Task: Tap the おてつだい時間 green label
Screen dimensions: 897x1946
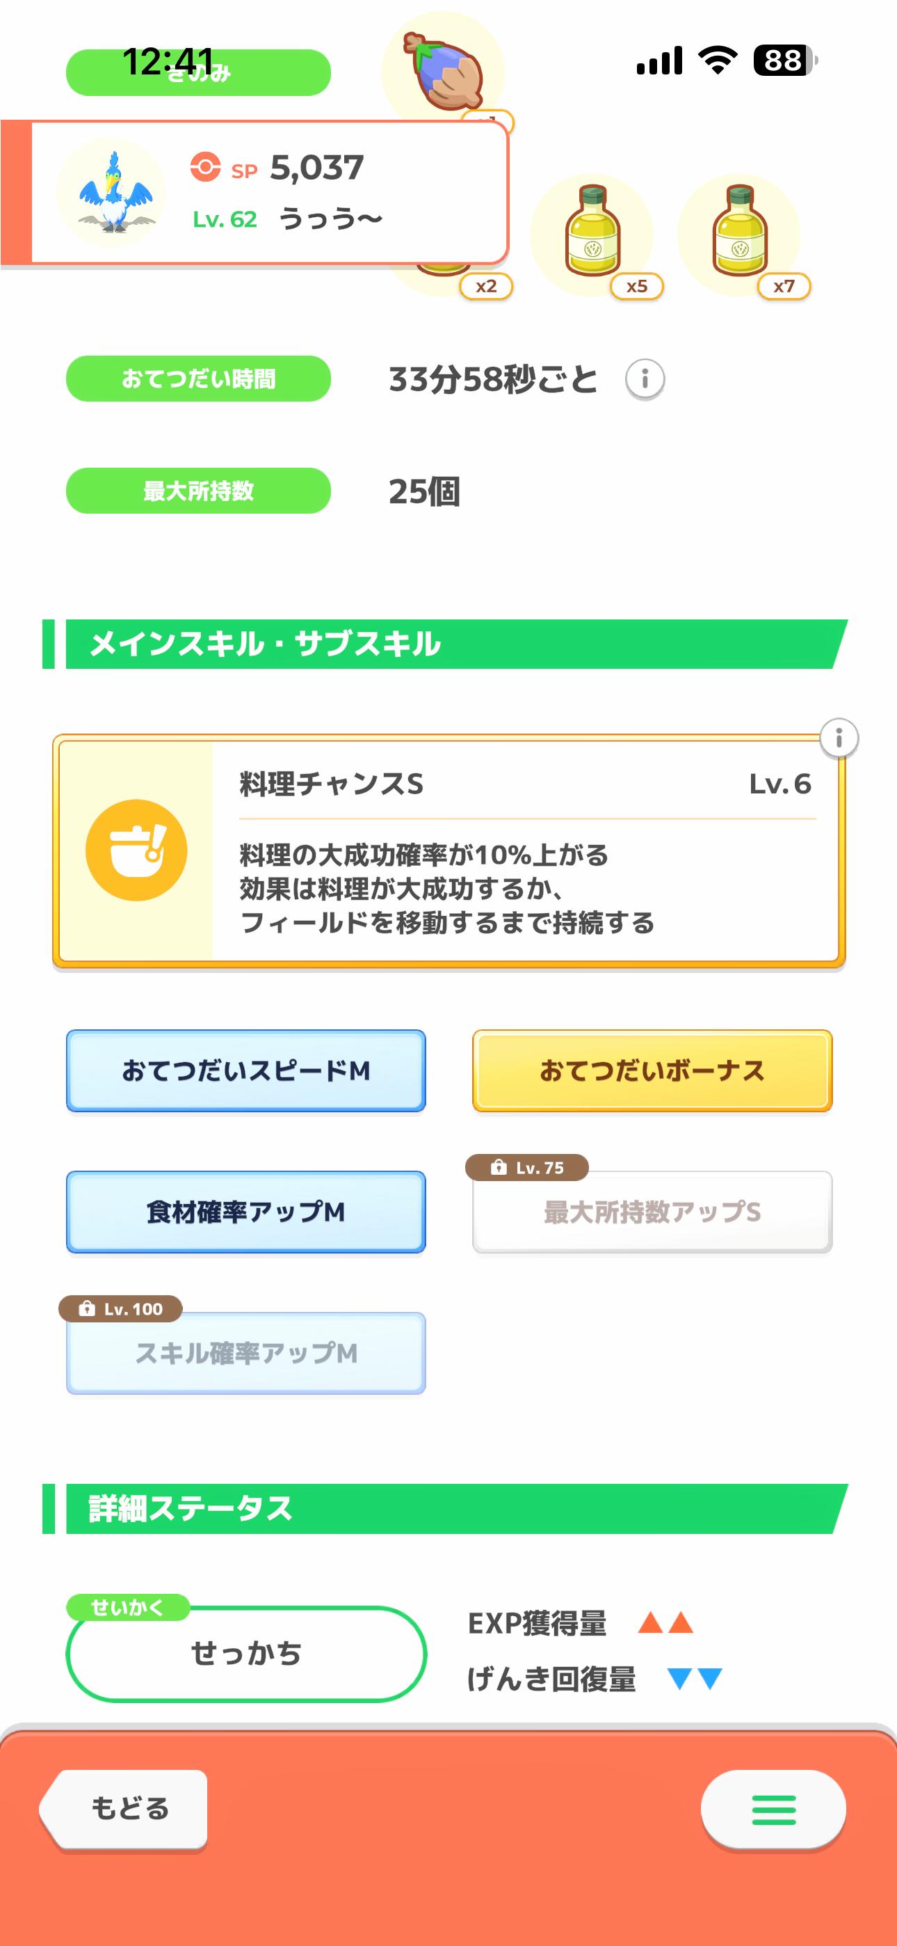Action: tap(199, 379)
